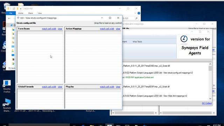This screenshot has width=224, height=126.
Task: Click Web.Xml left pane scroll-left arrow
Action: (x=113, y=113)
